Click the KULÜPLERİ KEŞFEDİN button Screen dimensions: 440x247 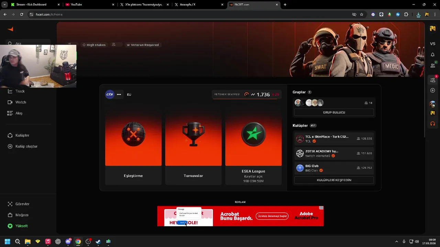[334, 180]
